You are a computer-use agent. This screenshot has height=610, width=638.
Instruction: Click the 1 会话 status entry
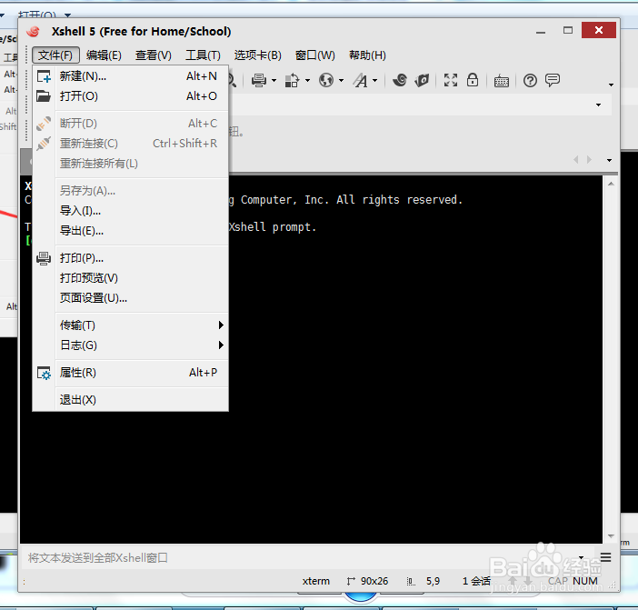476,581
